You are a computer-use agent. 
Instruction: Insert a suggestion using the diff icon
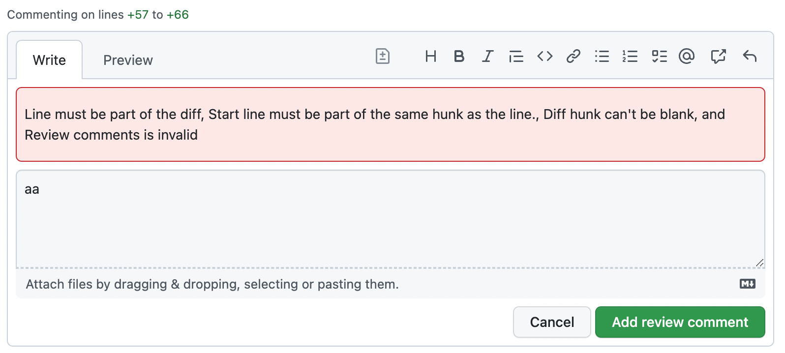coord(383,57)
